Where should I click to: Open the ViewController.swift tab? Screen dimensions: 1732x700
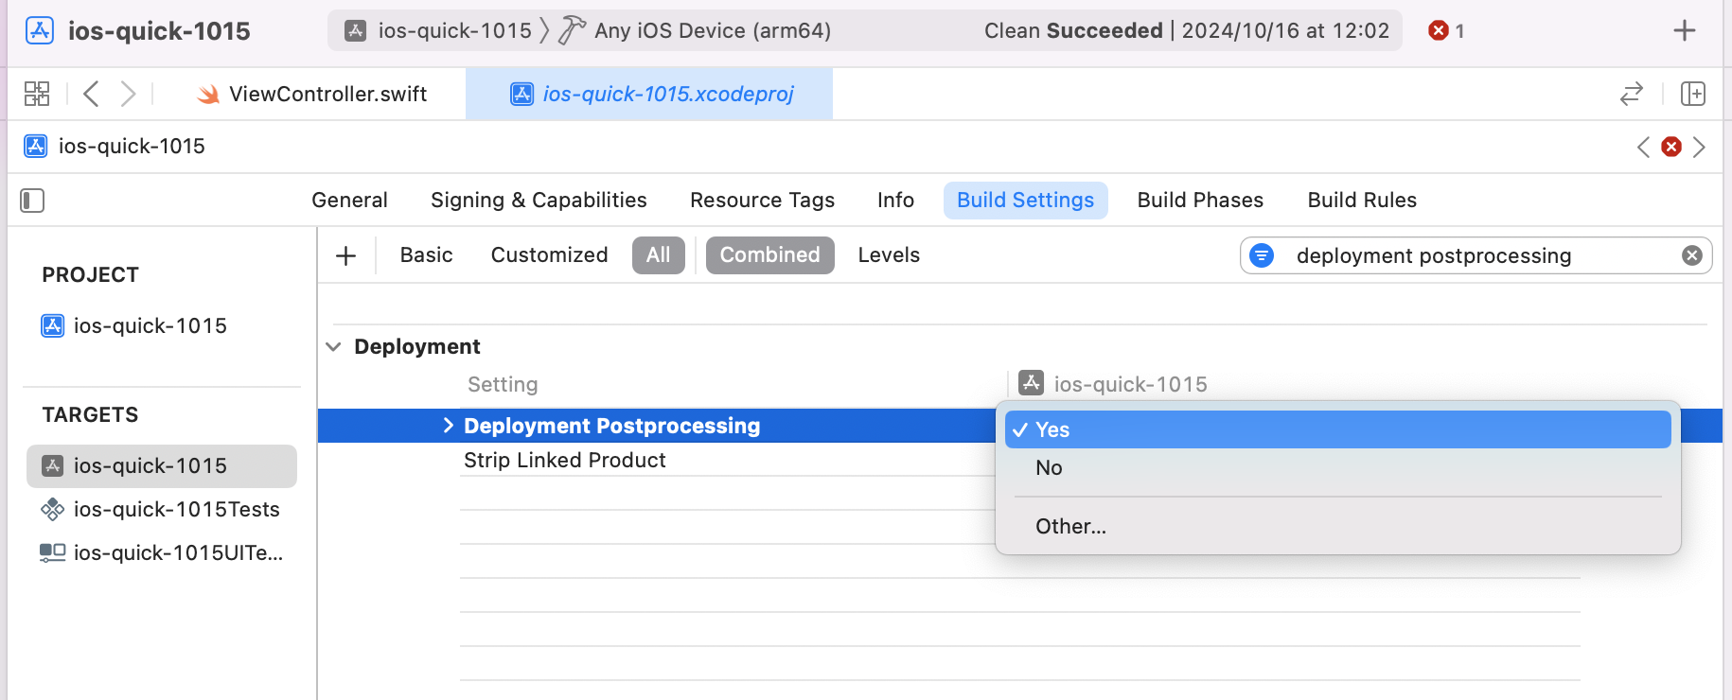point(327,94)
